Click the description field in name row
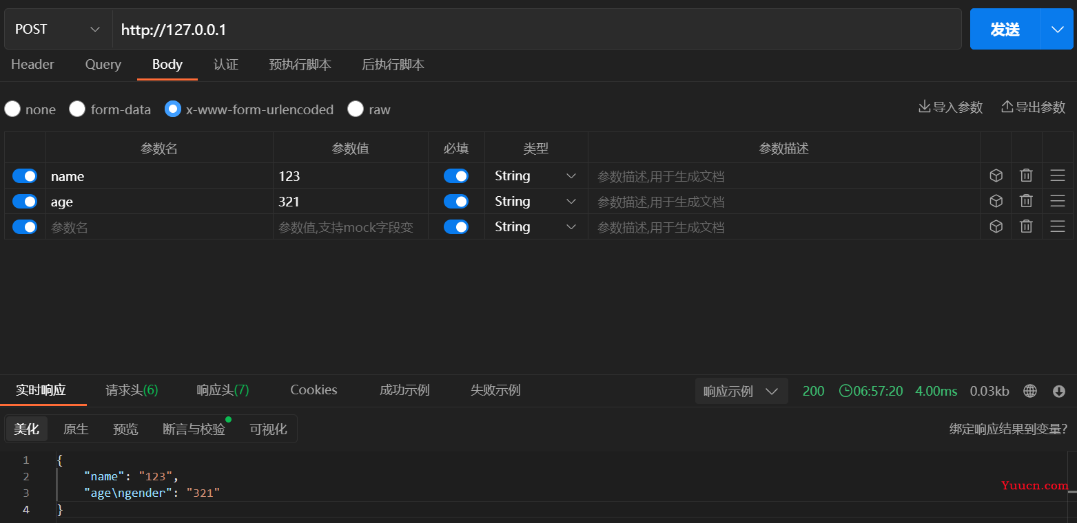The image size is (1077, 523). (784, 176)
